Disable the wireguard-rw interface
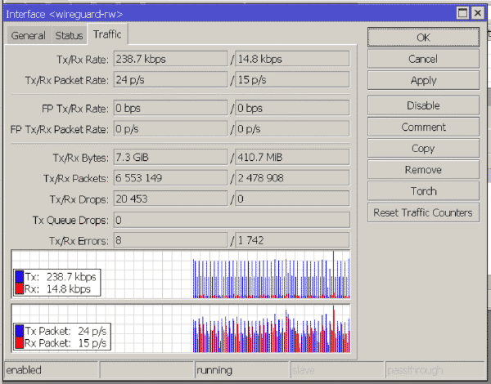 [x=423, y=105]
